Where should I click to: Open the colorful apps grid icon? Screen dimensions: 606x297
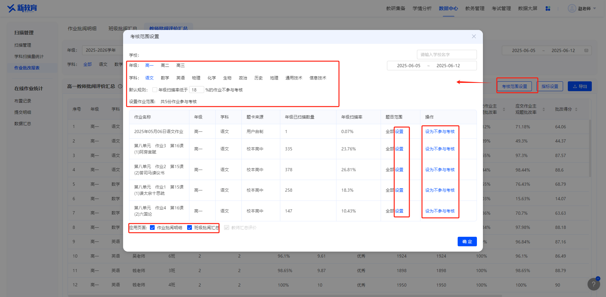[x=548, y=9]
